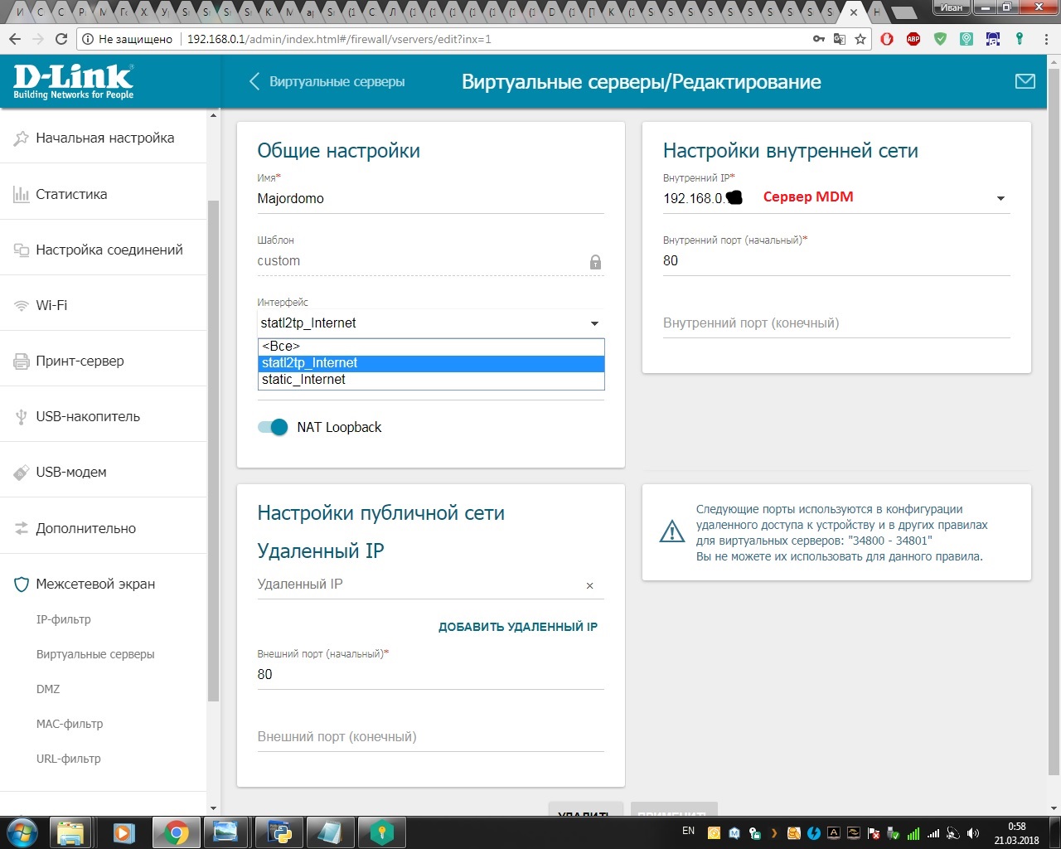This screenshot has height=849, width=1061.
Task: Click the lock icon in Шаблон field
Action: 595,262
